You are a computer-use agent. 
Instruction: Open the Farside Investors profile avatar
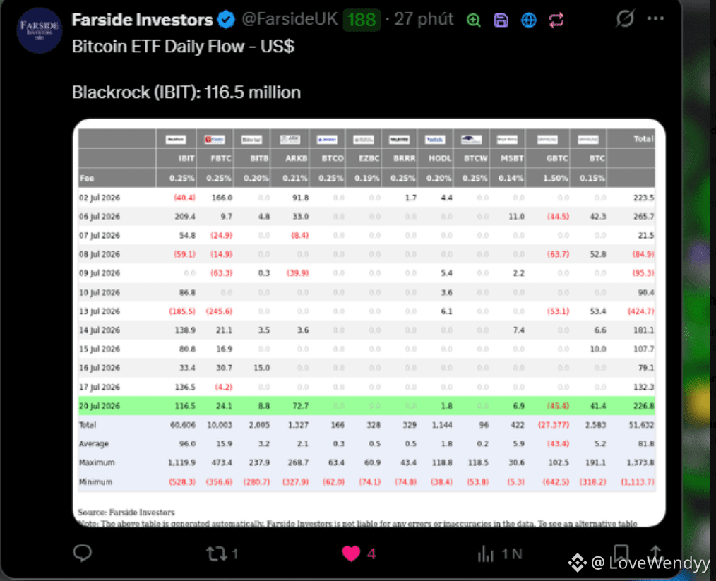(x=40, y=30)
